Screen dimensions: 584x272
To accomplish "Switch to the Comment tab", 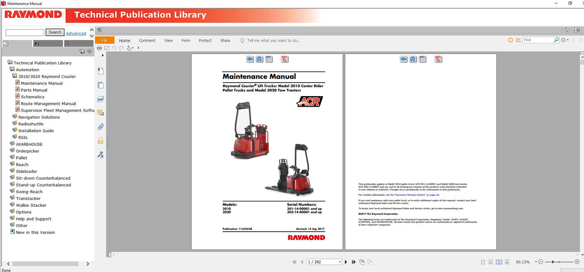I will tap(147, 40).
